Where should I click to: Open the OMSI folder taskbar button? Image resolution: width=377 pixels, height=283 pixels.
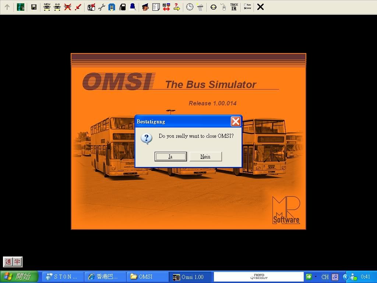pyautogui.click(x=148, y=277)
